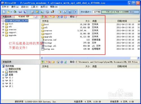Expand the (C:) drive node

point(3,78)
